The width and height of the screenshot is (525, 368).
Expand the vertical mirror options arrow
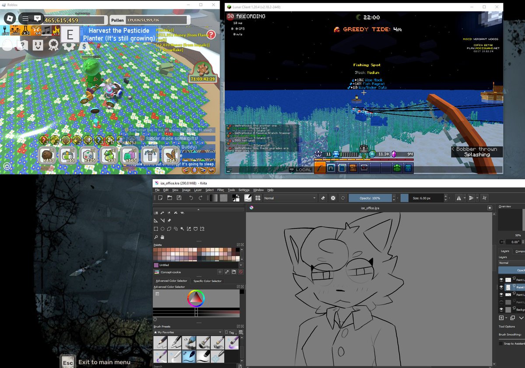tap(477, 198)
